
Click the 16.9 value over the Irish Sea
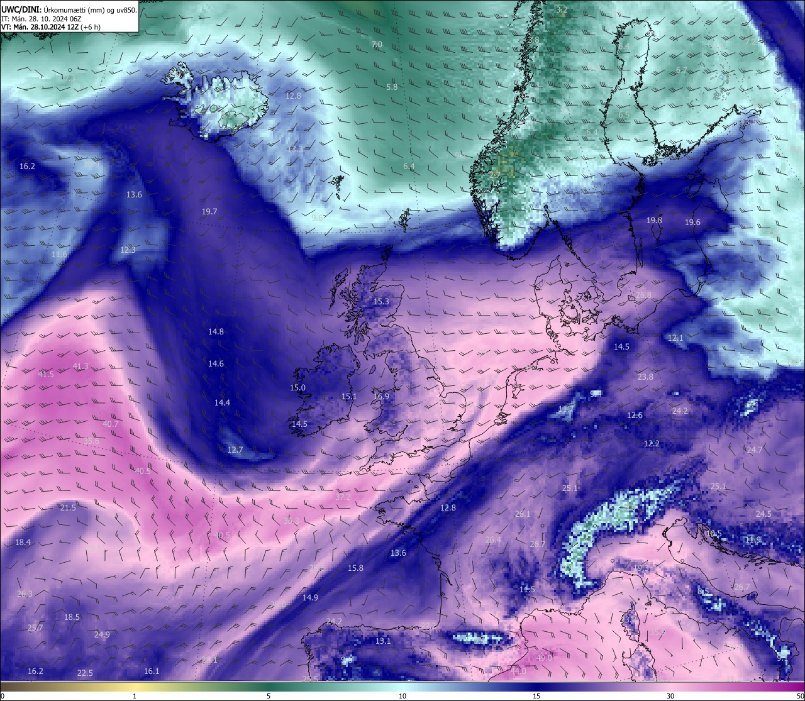[381, 397]
